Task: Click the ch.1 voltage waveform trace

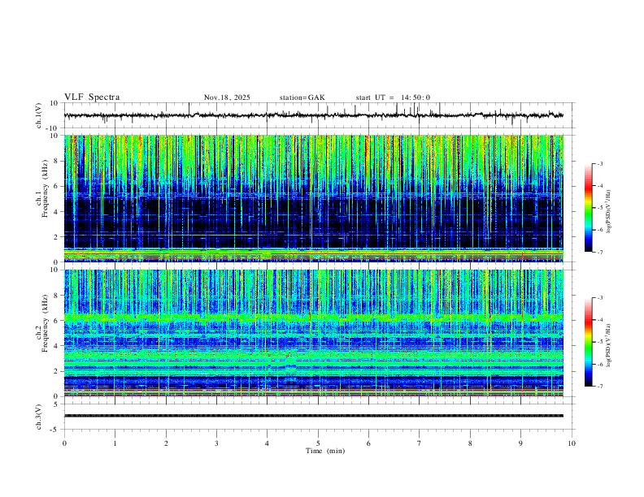Action: (314, 115)
